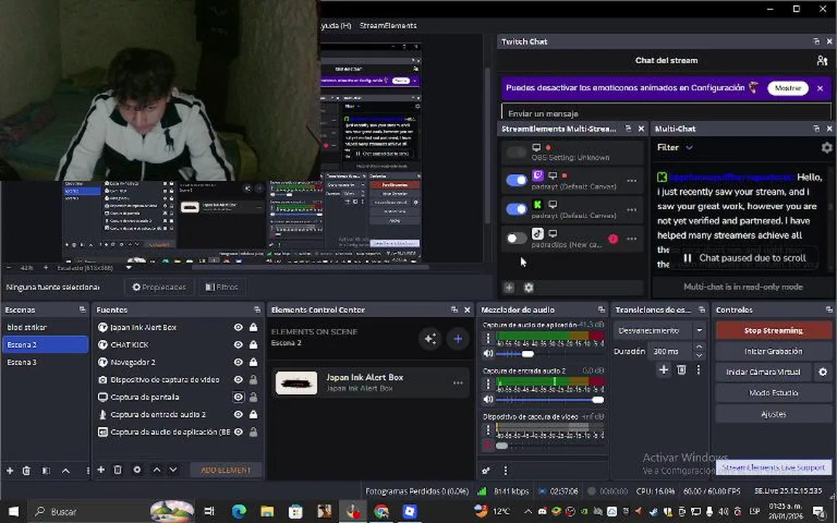Toggle the OBS Setting Unknown switch
Image resolution: width=837 pixels, height=523 pixels.
(516, 152)
